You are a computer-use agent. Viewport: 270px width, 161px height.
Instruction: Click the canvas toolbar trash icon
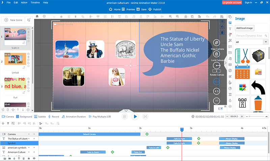click(x=75, y=17)
